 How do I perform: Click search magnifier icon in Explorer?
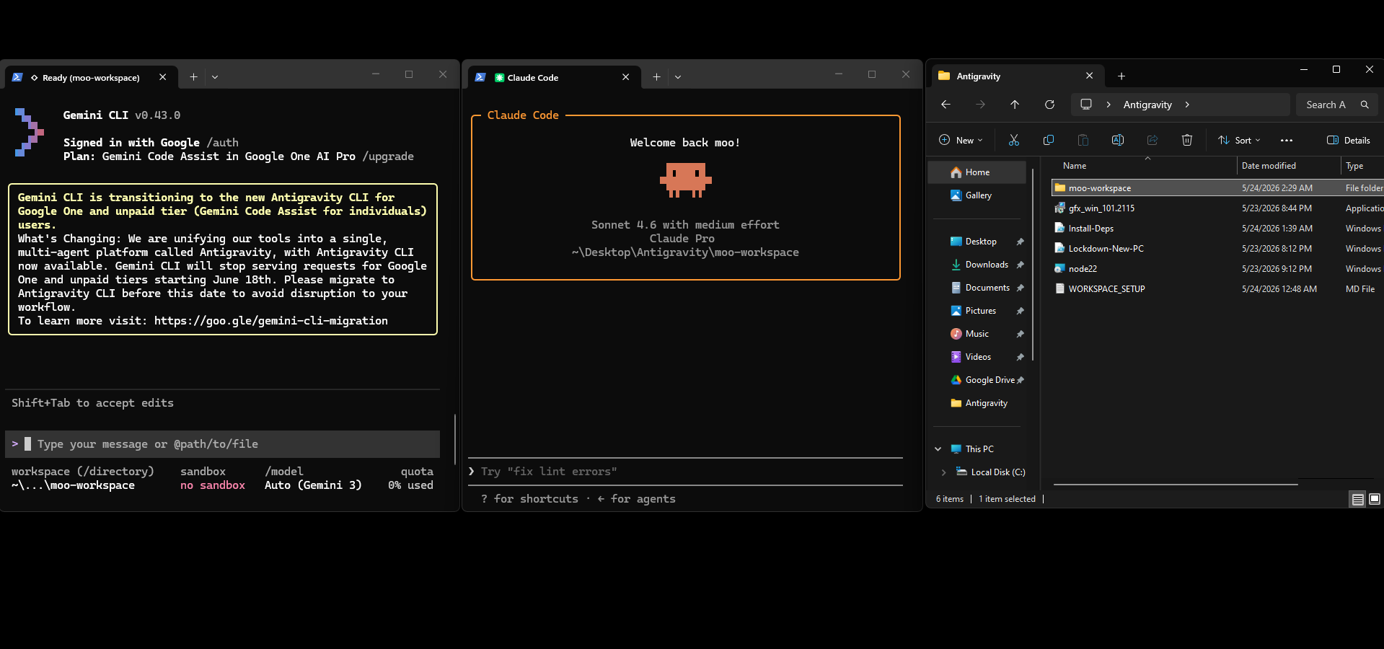tap(1365, 105)
